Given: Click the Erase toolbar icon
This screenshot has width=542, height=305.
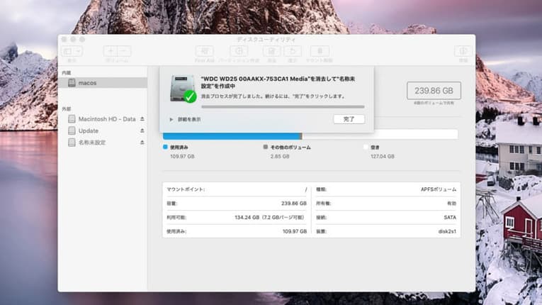Looking at the screenshot, I should click(271, 51).
